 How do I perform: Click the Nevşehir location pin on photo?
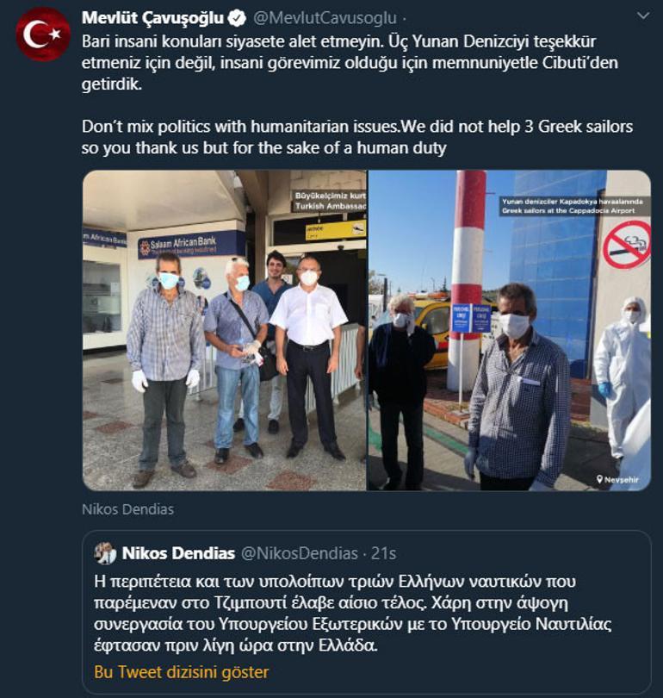tap(617, 479)
